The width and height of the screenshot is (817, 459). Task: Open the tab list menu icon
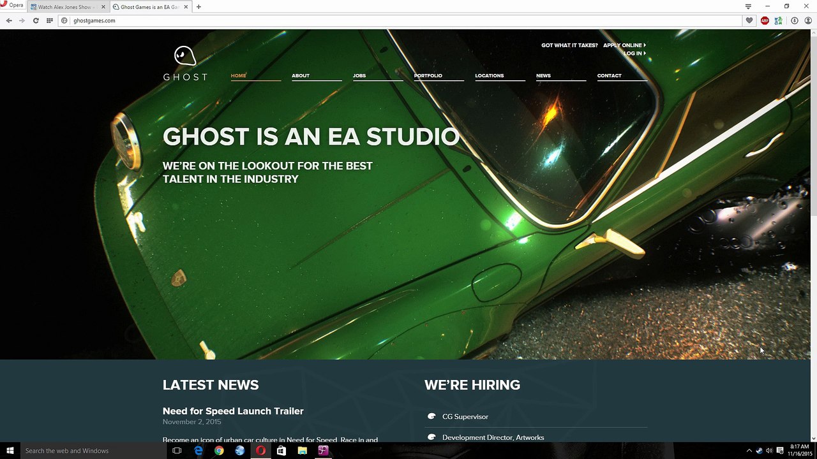(748, 6)
